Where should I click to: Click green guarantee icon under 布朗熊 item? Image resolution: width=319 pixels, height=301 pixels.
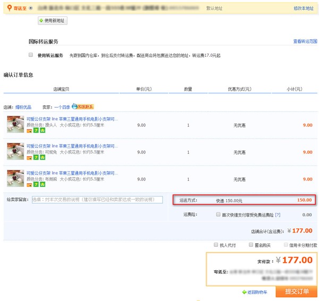(x=43, y=184)
